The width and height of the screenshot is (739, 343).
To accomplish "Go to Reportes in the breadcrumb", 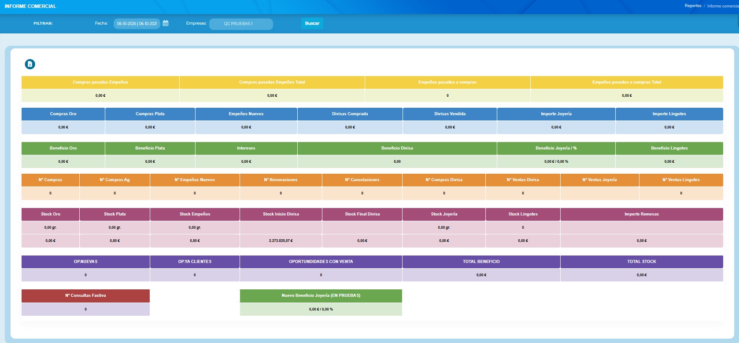I will 692,6.
